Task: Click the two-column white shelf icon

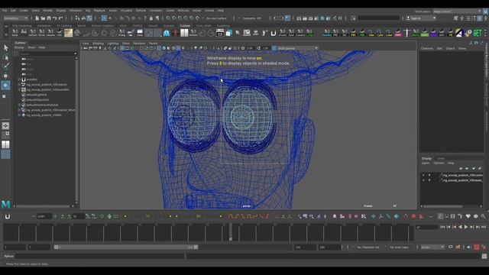Action: (x=184, y=33)
